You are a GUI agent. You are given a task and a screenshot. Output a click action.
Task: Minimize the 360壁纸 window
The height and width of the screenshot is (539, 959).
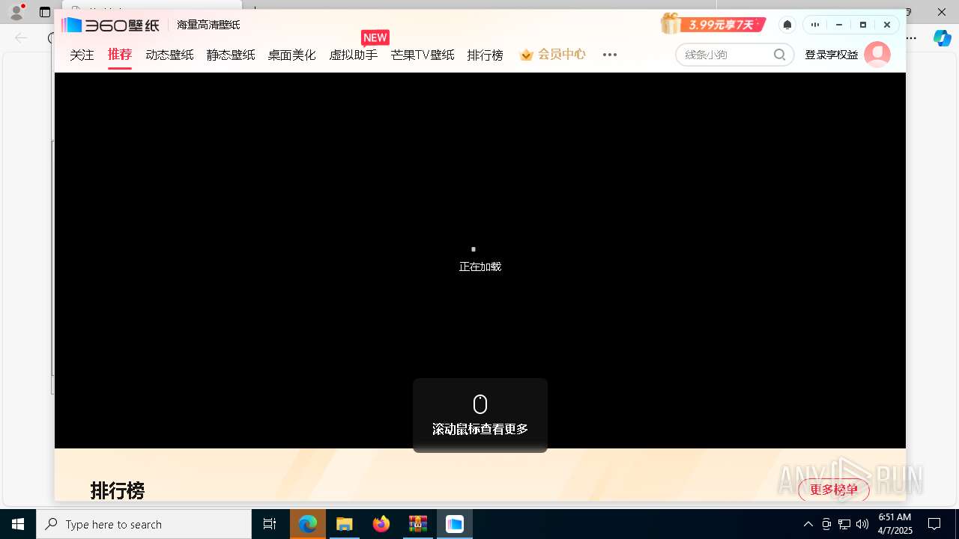pos(839,25)
